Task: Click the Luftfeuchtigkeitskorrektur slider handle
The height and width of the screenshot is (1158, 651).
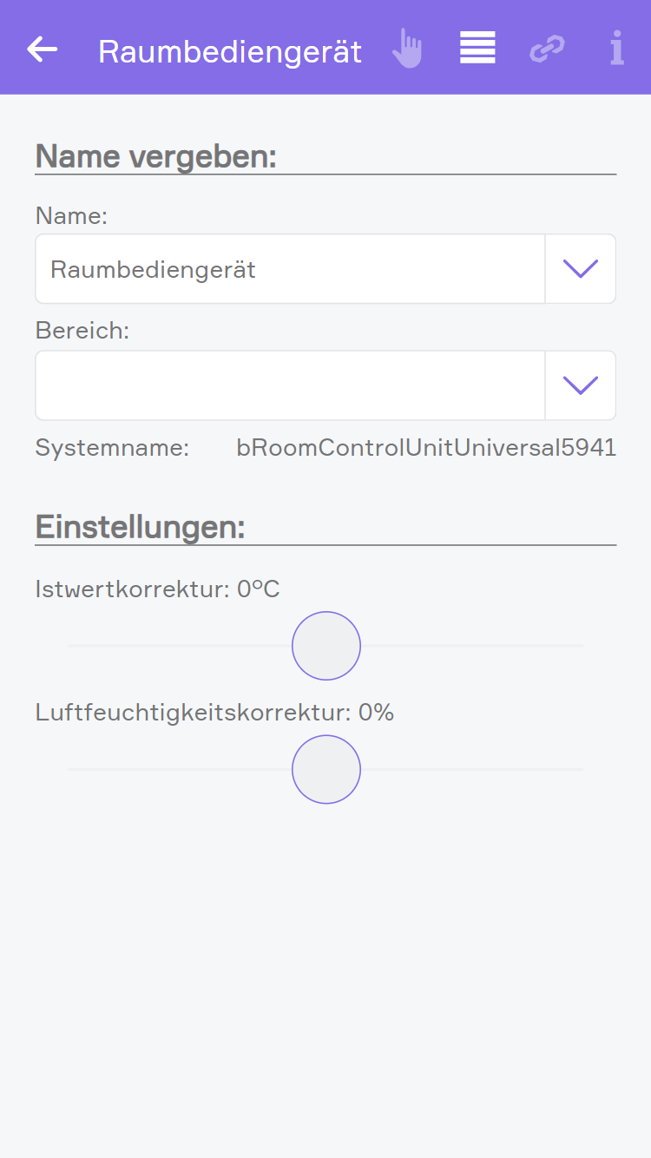Action: tap(326, 769)
